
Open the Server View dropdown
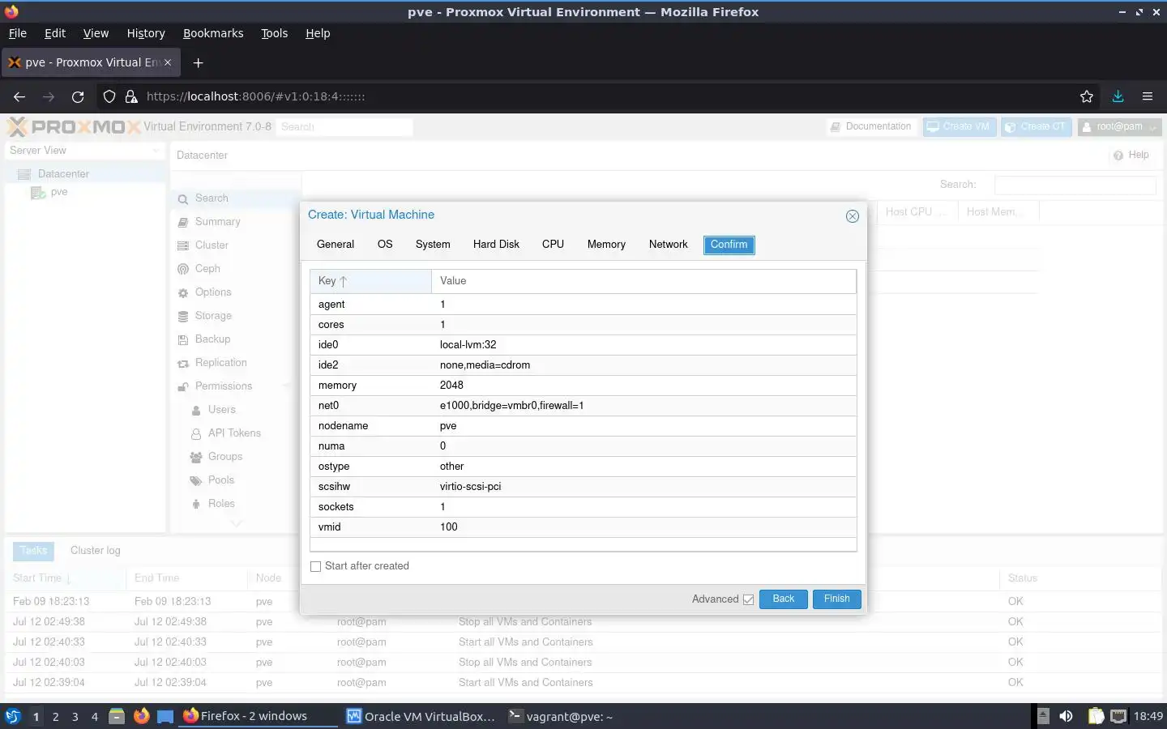pos(84,151)
